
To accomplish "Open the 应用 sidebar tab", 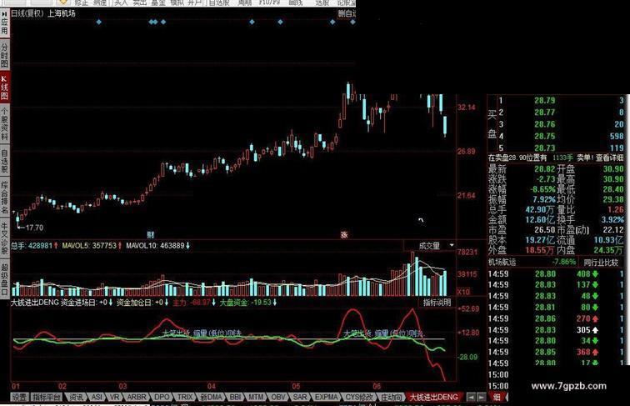I will click(4, 23).
